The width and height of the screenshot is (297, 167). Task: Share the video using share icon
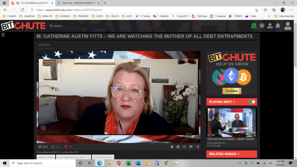[198, 147]
